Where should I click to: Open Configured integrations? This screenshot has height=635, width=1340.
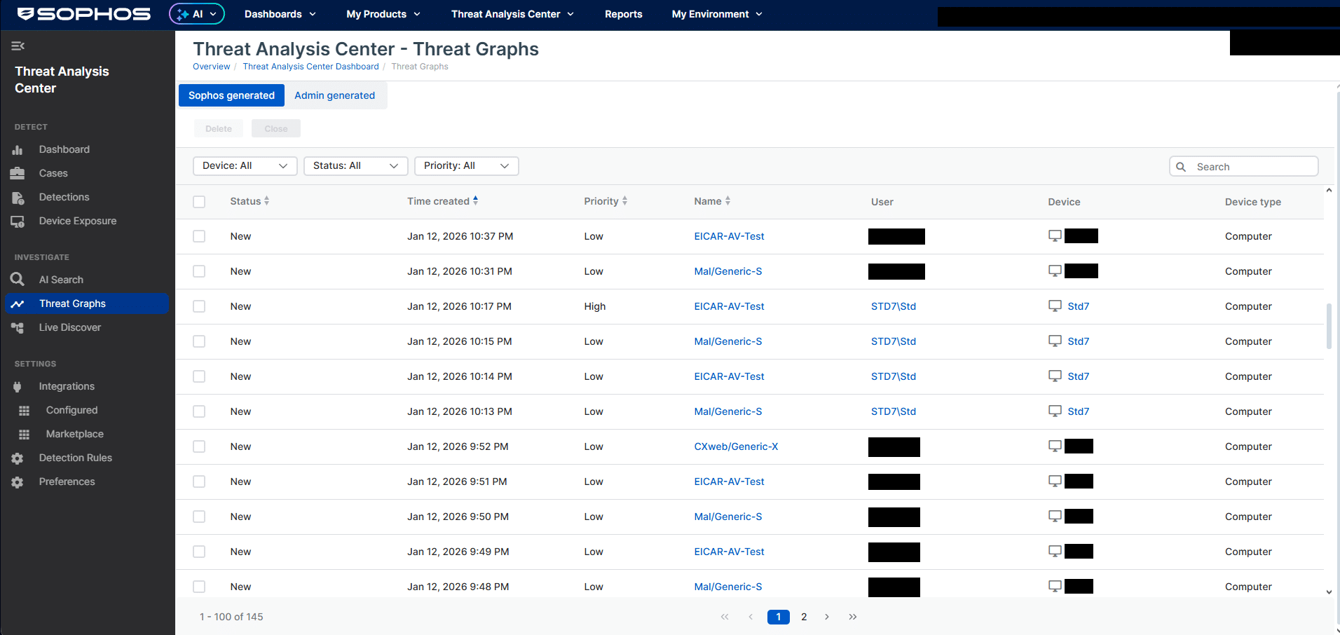click(71, 410)
